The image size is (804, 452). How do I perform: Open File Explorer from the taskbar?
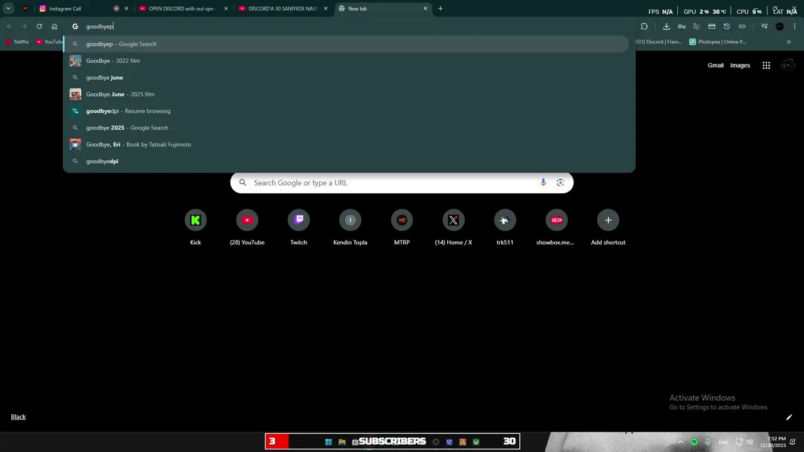click(x=342, y=442)
